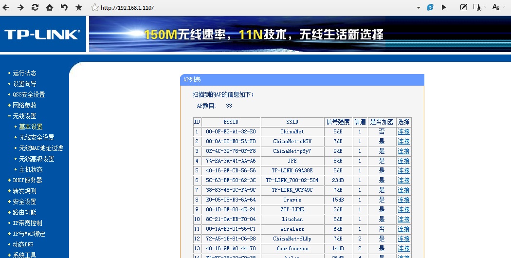Select 主机状态 in the sidebar
The width and height of the screenshot is (511, 258).
[31, 170]
